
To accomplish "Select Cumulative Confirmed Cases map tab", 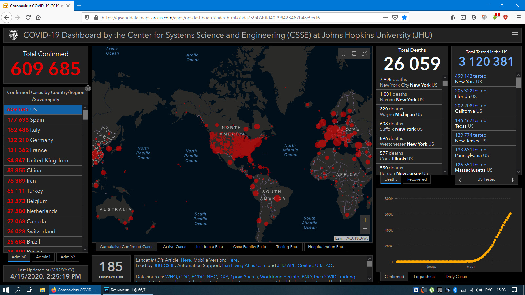I will (x=126, y=247).
